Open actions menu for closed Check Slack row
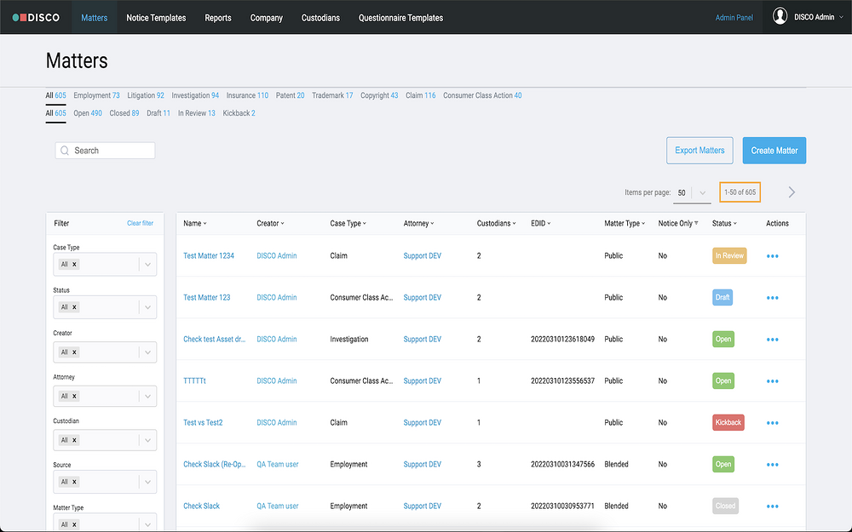The height and width of the screenshot is (532, 852). pyautogui.click(x=772, y=506)
